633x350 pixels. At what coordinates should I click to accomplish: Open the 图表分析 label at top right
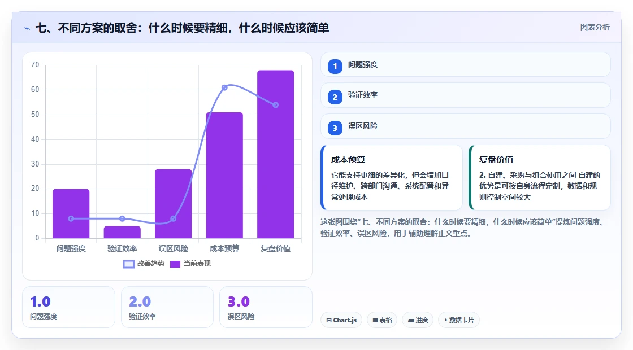click(595, 28)
